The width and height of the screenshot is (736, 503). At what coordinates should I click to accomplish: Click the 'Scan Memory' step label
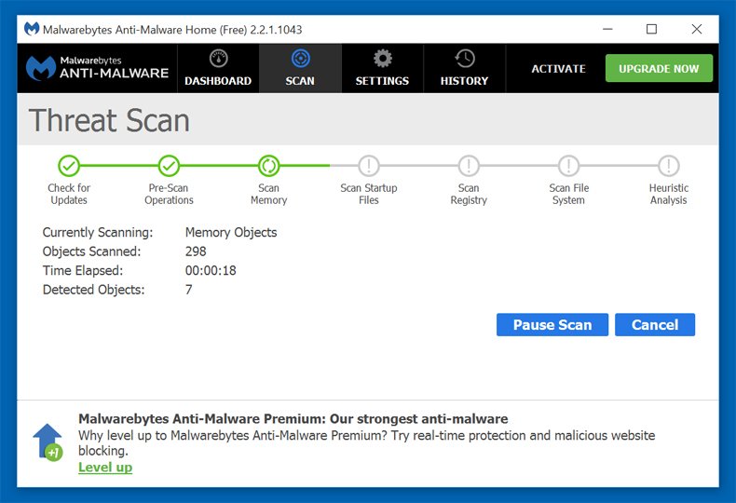click(x=269, y=194)
